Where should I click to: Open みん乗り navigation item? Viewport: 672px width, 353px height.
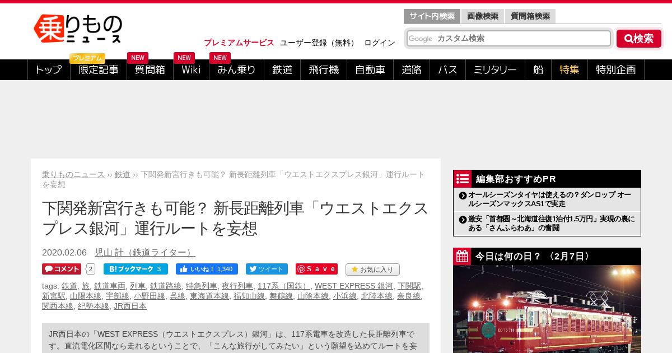[x=236, y=70]
